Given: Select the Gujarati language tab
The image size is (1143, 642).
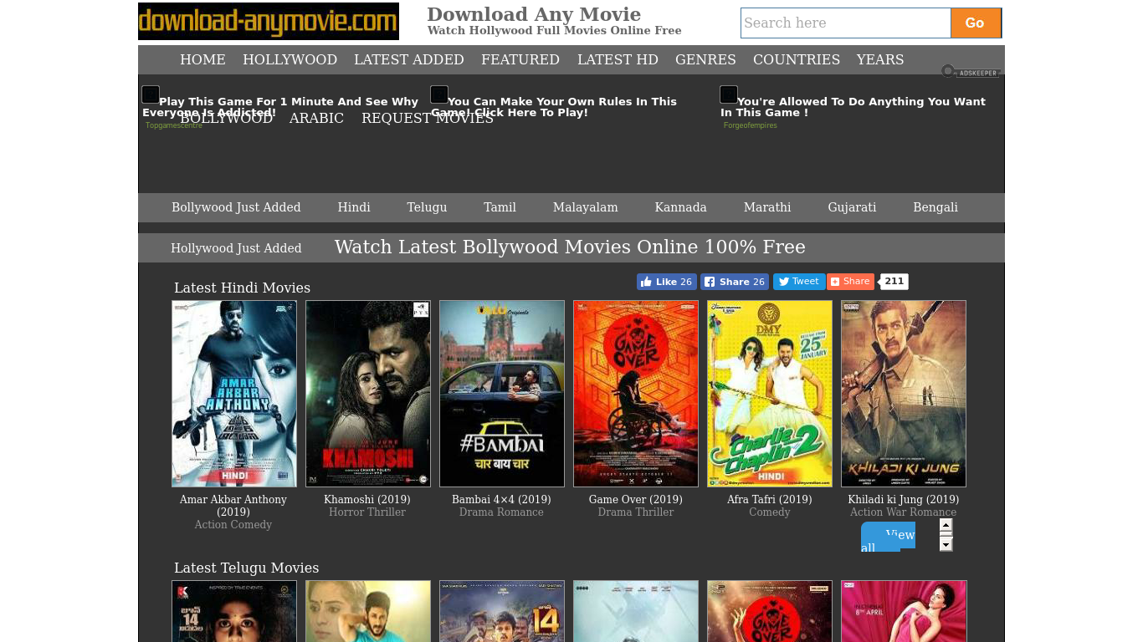Looking at the screenshot, I should tap(852, 207).
